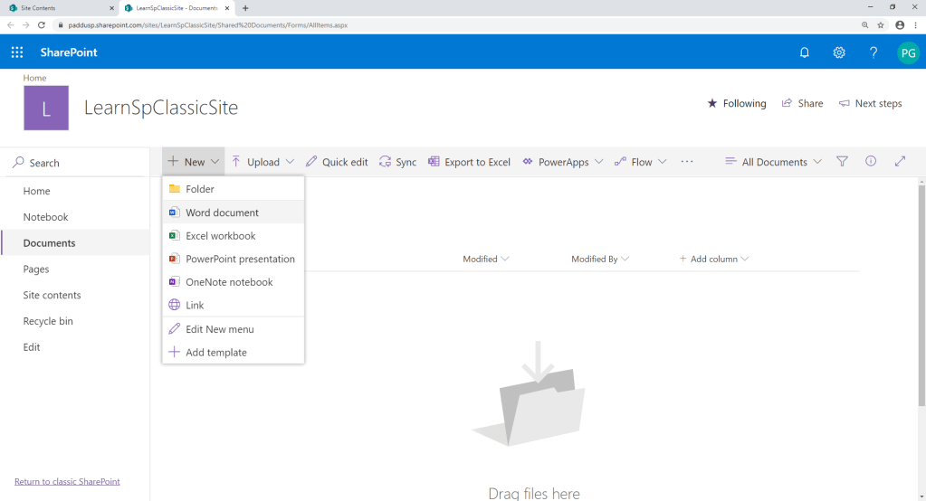Open the filter pane funnel icon
Image resolution: width=926 pixels, height=501 pixels.
click(842, 162)
